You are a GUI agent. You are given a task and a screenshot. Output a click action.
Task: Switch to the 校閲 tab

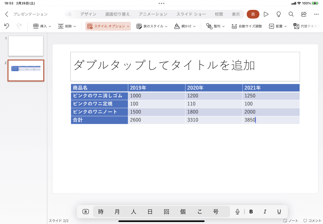pyautogui.click(x=219, y=14)
